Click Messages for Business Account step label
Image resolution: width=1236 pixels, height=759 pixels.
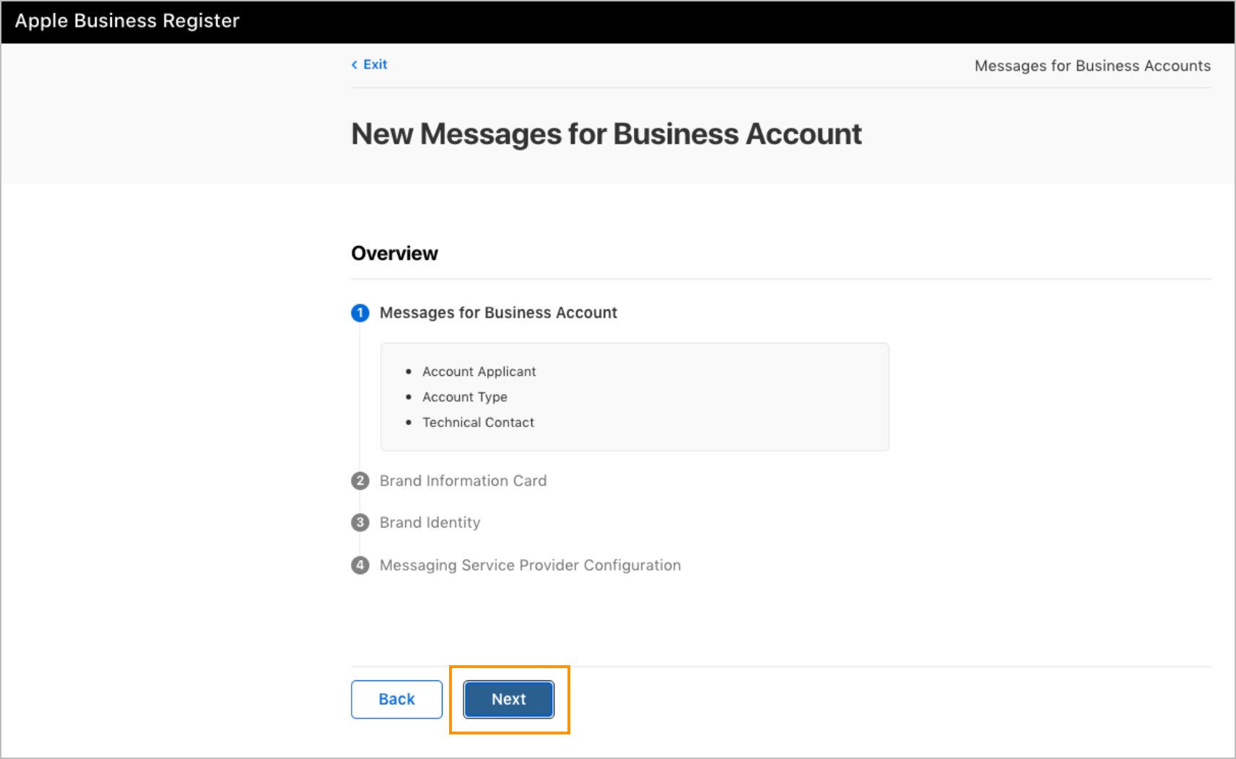click(498, 312)
